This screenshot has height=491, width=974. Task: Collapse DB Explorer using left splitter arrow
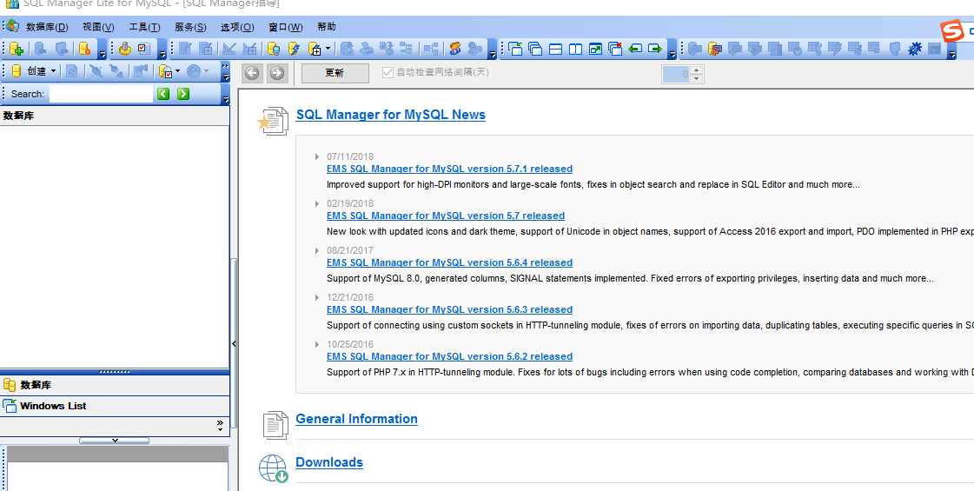(x=234, y=343)
